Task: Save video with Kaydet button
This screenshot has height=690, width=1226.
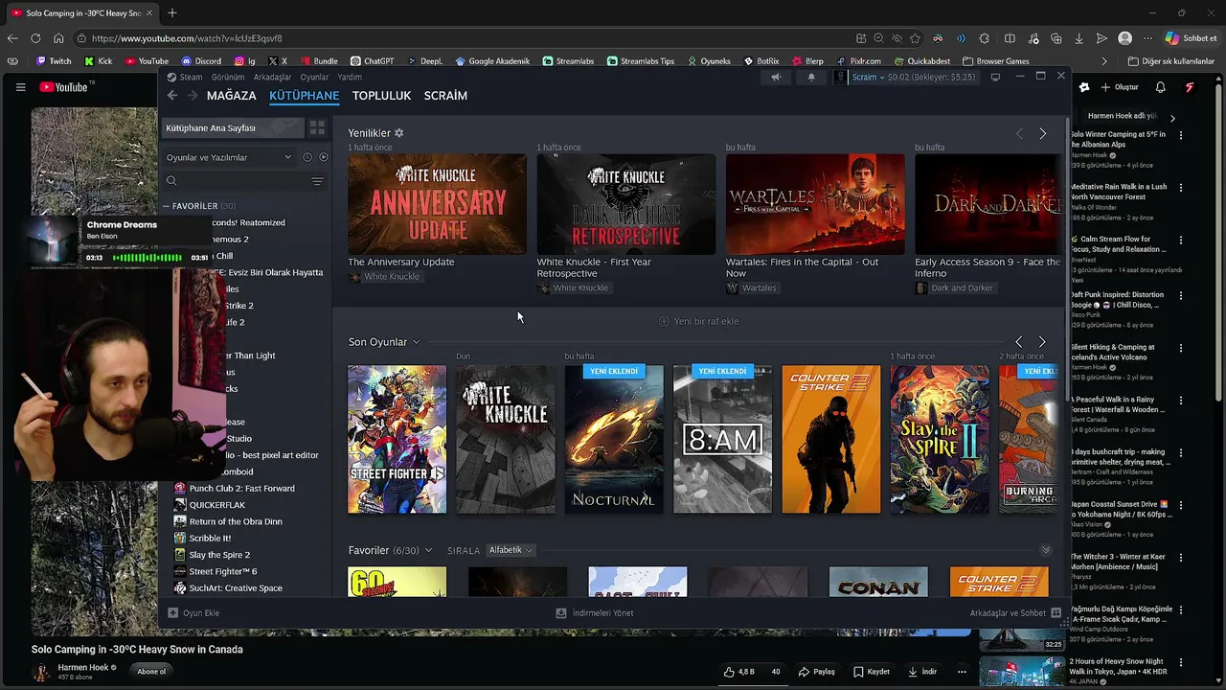Action: [x=872, y=672]
